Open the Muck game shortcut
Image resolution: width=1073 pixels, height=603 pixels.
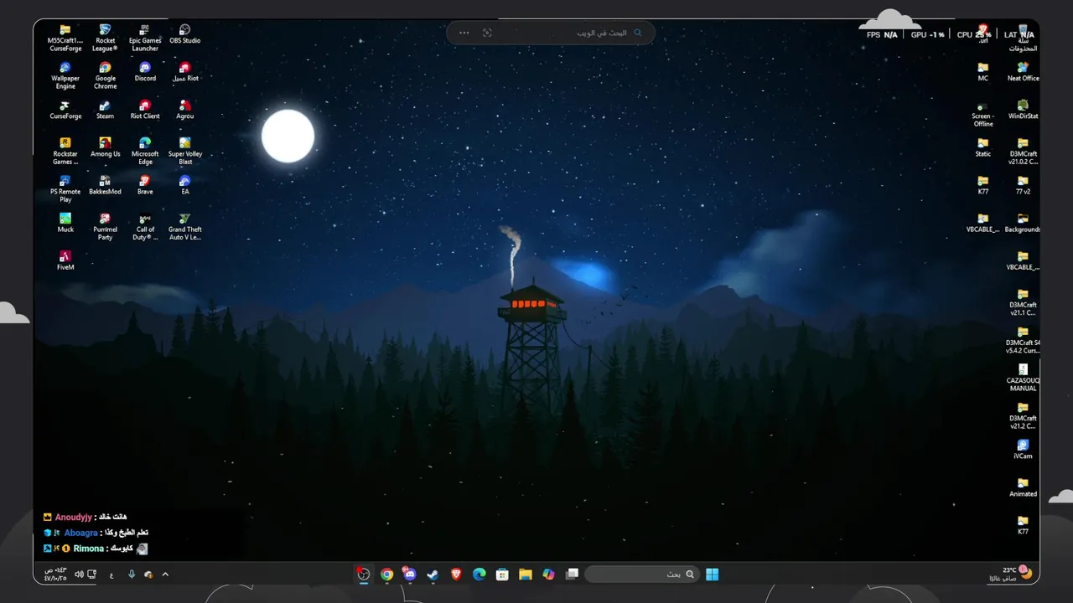pyautogui.click(x=65, y=224)
